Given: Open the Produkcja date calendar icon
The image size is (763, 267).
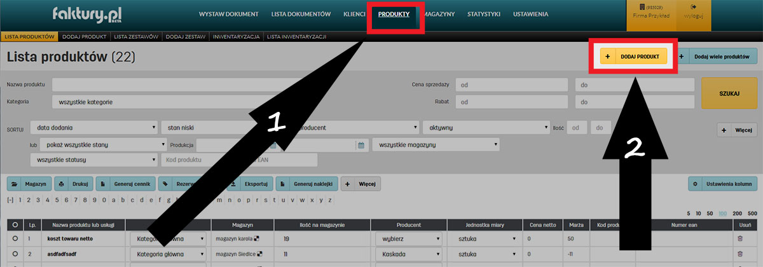Looking at the screenshot, I should tap(361, 145).
